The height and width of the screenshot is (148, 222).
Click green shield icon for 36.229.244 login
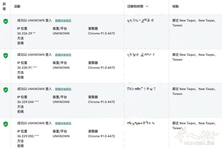[6, 90]
